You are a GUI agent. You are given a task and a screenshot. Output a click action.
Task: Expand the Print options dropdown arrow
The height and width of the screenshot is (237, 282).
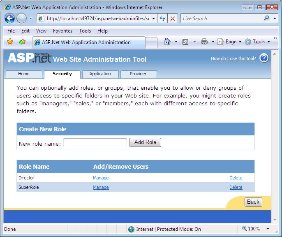tap(213, 42)
